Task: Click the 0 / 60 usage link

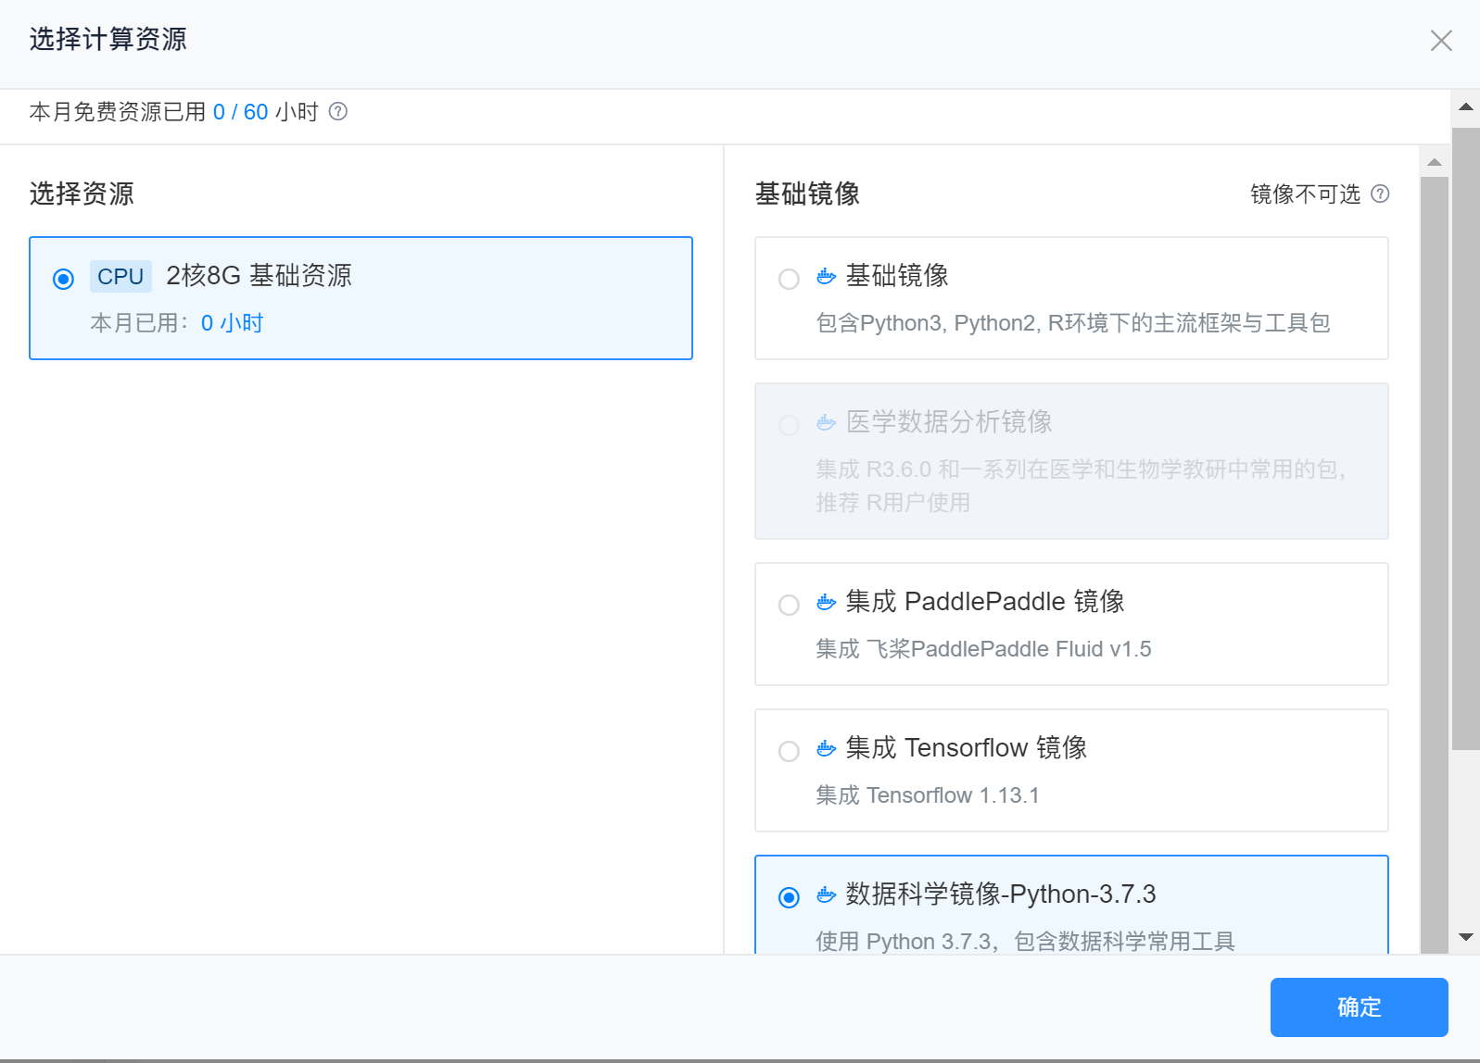Action: 240,112
